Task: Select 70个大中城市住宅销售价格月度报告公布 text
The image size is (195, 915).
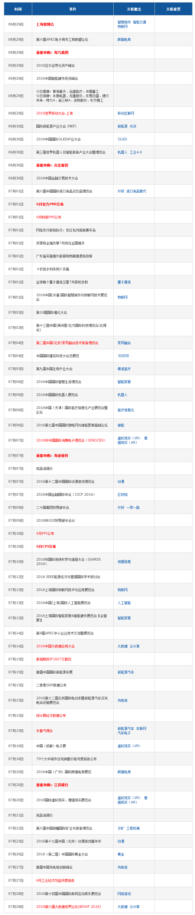Action: point(66,759)
